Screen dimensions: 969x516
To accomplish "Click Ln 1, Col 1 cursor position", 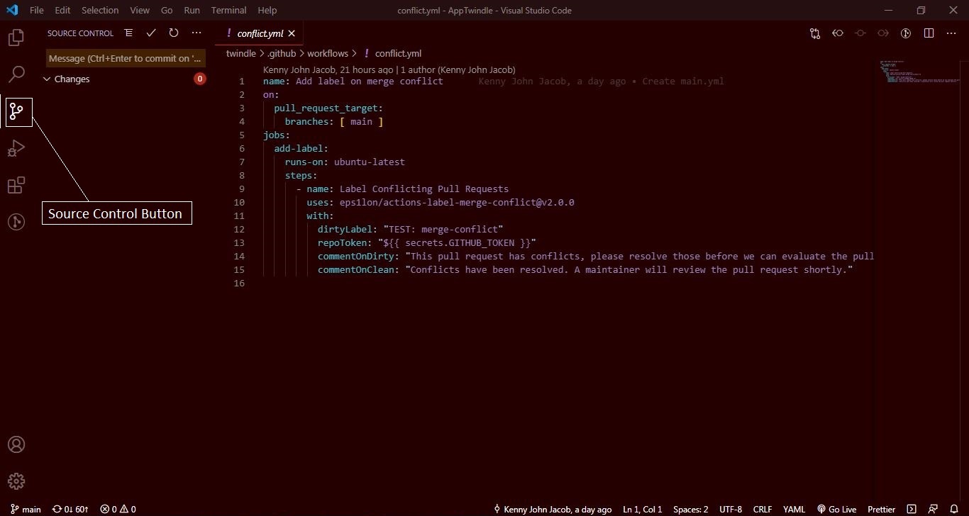I will tap(642, 509).
